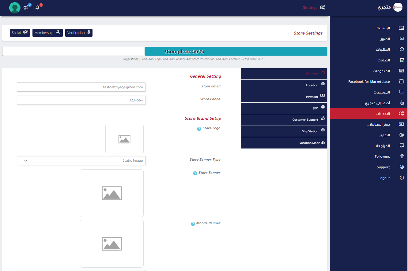The width and height of the screenshot is (408, 271).
Task: Click the Mobile Banner help icon
Action: coord(193,224)
